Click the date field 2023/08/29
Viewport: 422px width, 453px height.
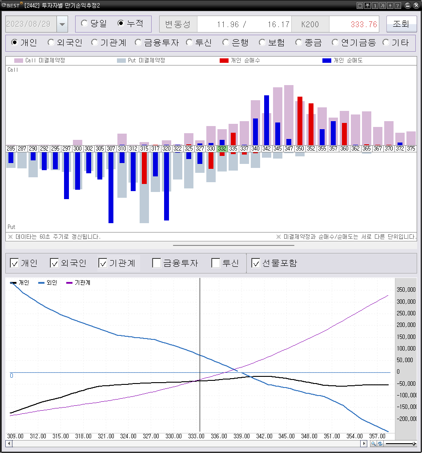pos(31,24)
